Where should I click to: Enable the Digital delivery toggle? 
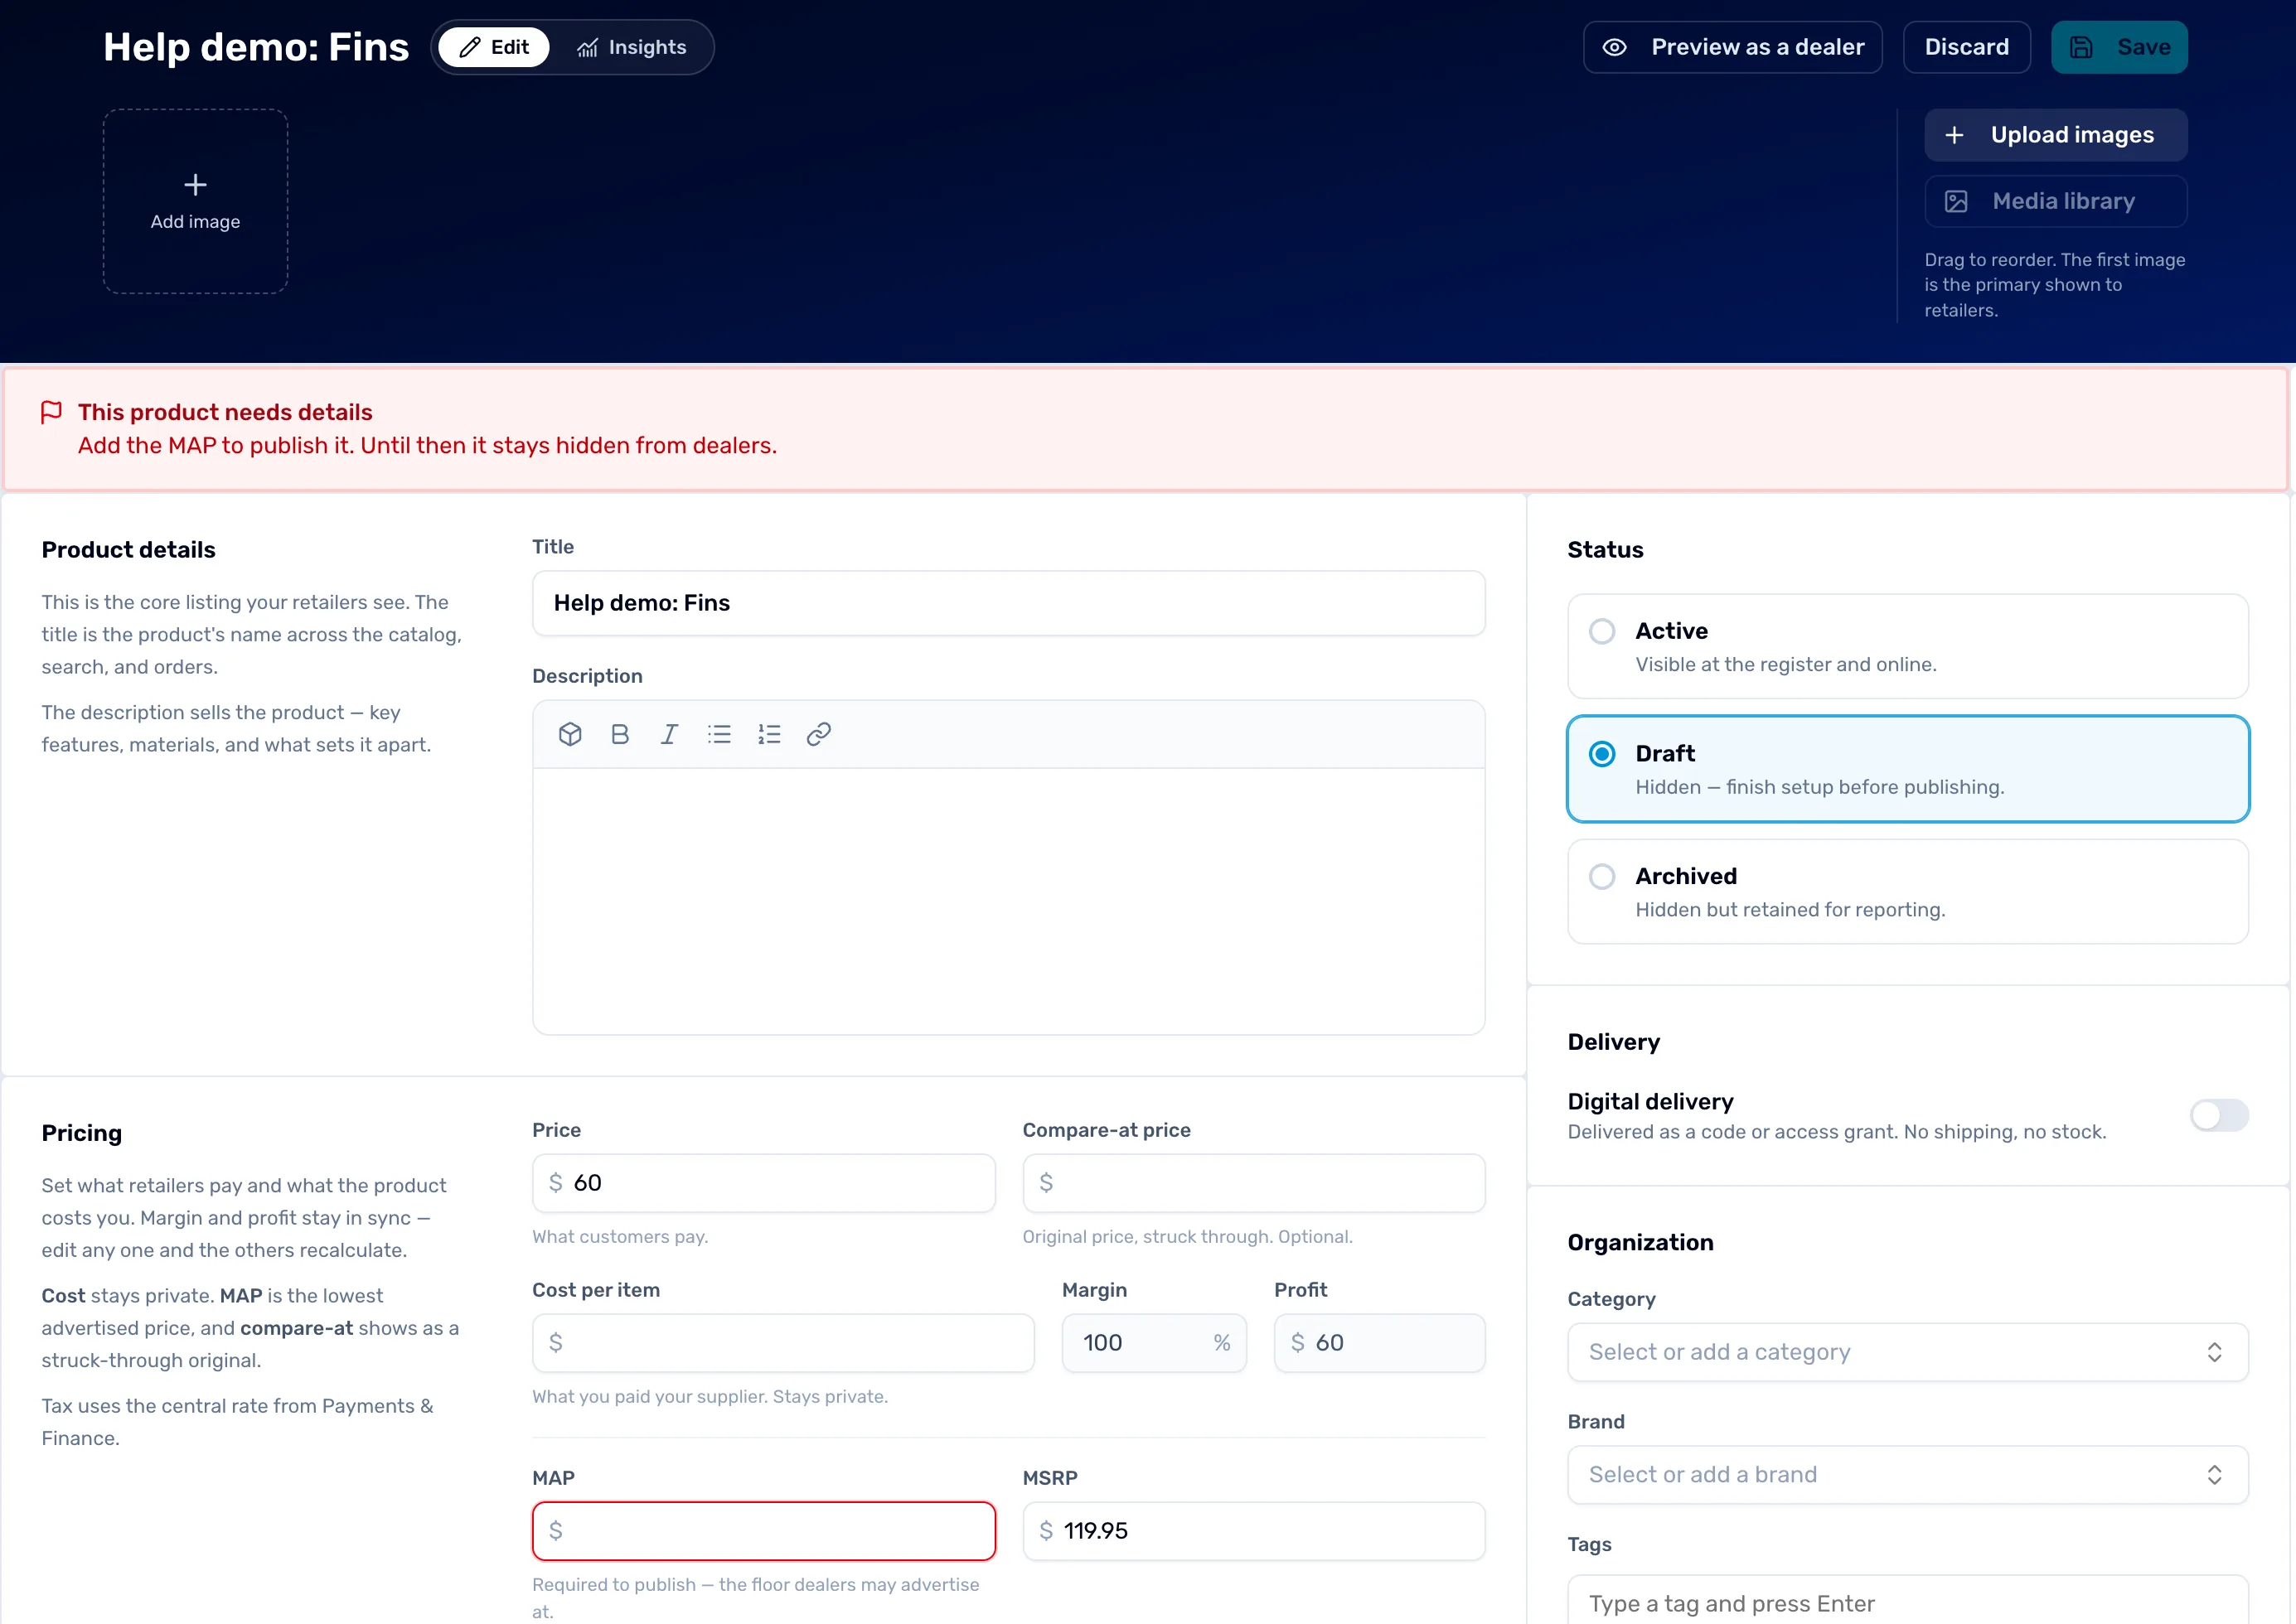click(x=2218, y=1115)
